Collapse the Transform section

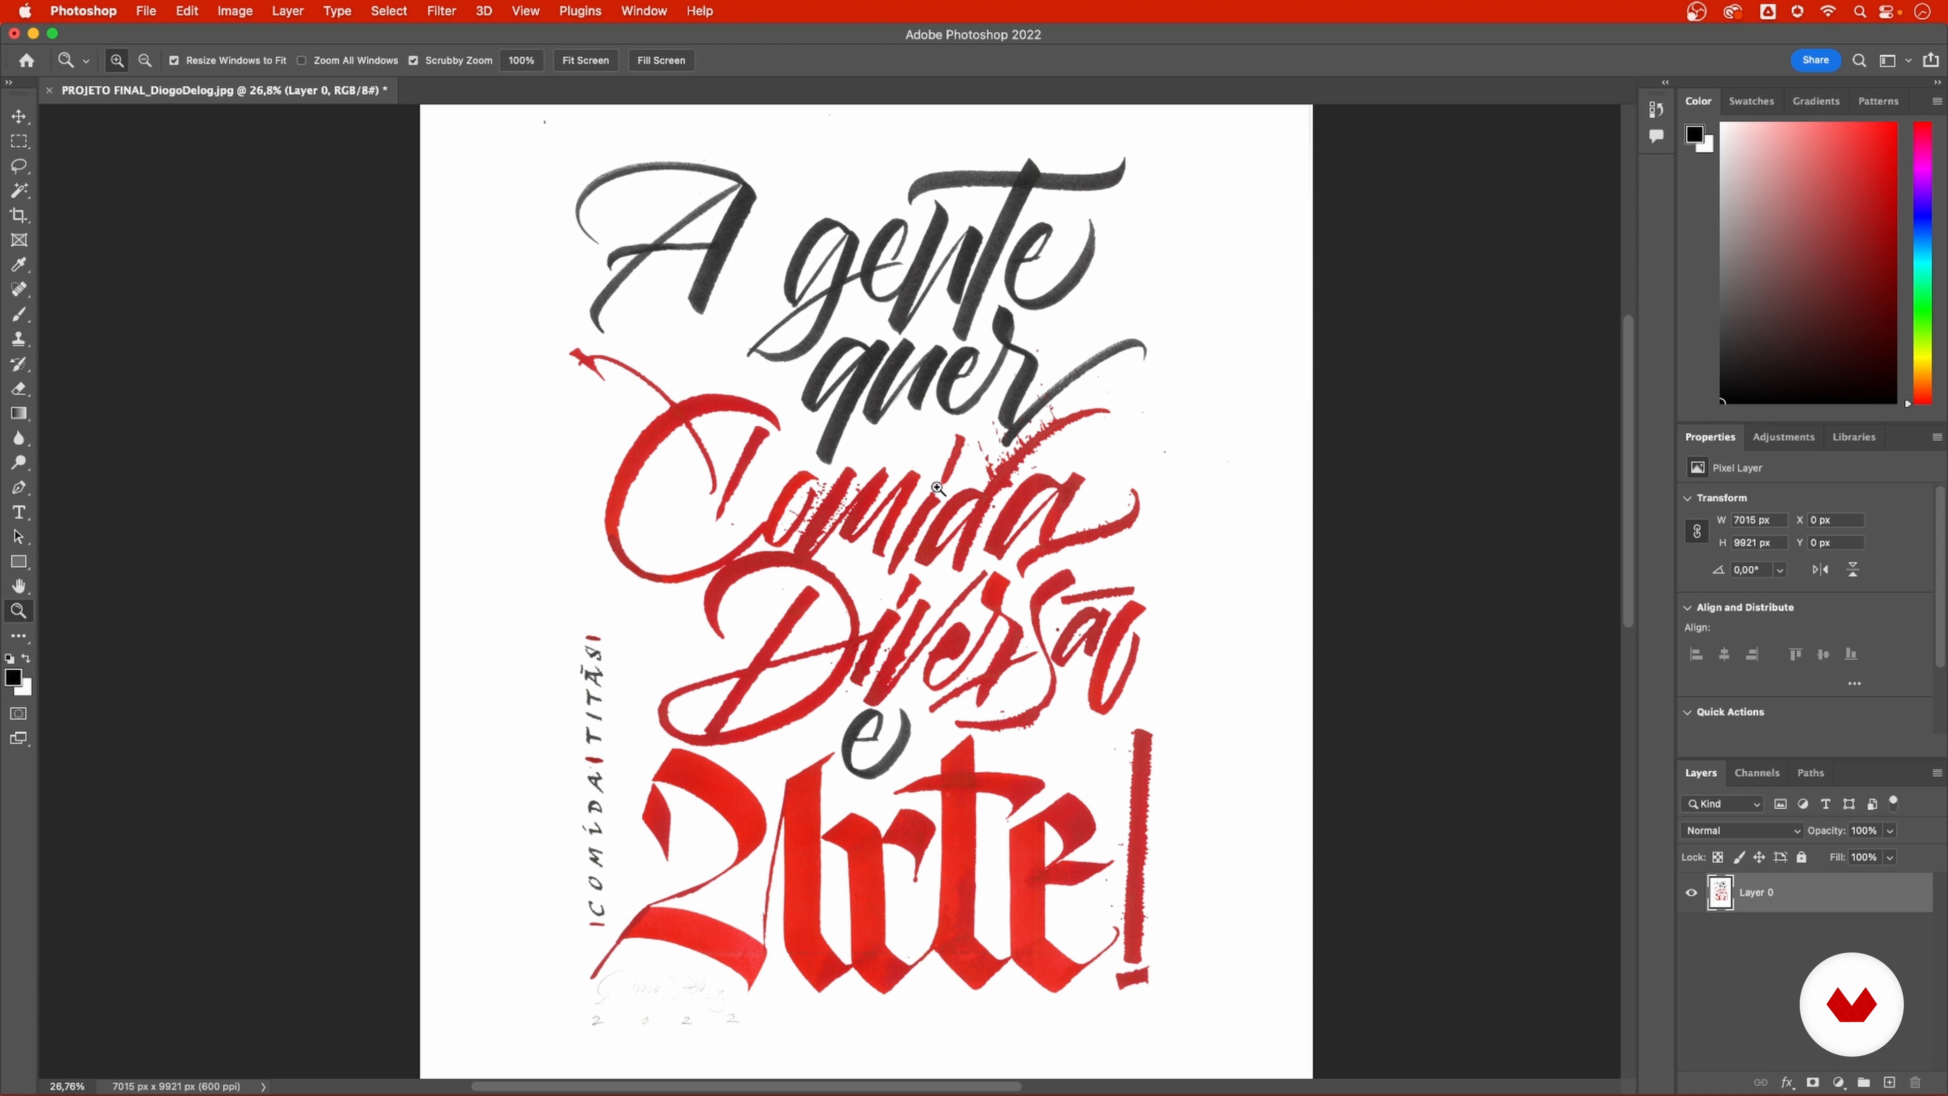click(1688, 498)
